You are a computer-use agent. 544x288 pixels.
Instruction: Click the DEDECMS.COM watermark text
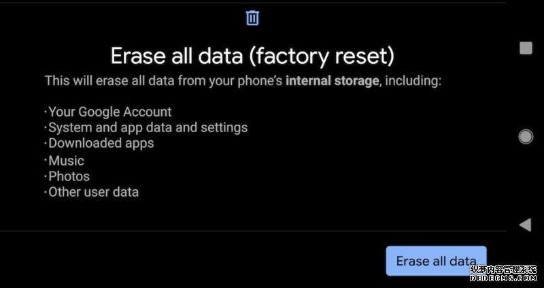(x=503, y=278)
